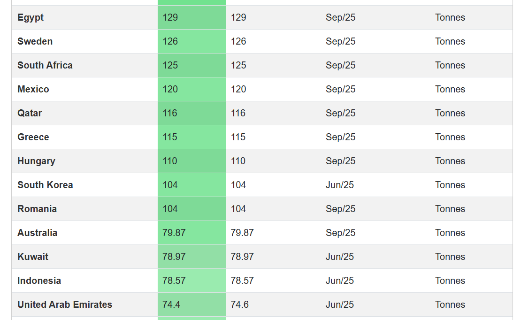Select the Mexico row link
This screenshot has height=320, width=520.
33,89
